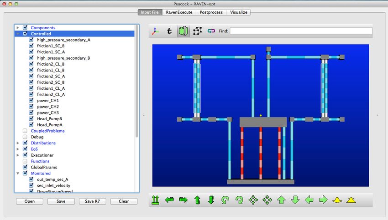The image size is (388, 220).
Task: Pan down with the light green down arrow
Action: pos(295,200)
